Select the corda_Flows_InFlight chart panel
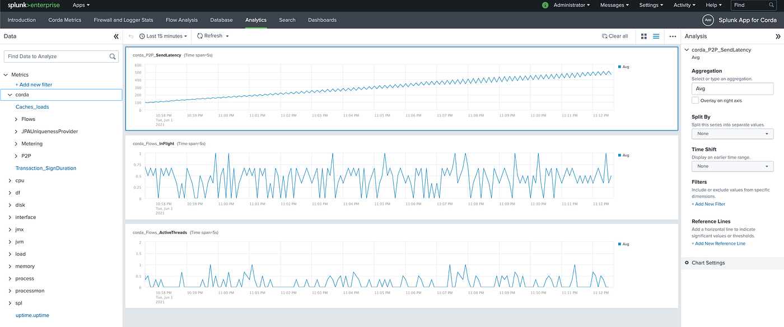The image size is (784, 327). (402, 177)
